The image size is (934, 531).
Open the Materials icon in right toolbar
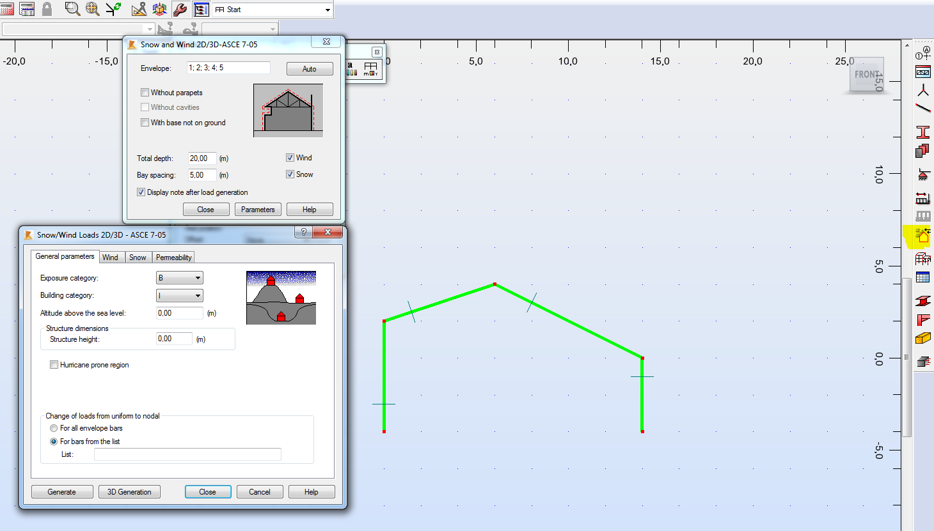point(923,151)
